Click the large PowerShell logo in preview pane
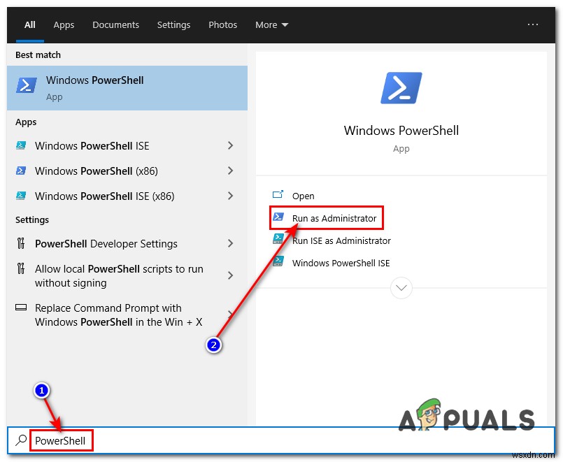The width and height of the screenshot is (563, 462). point(401,88)
